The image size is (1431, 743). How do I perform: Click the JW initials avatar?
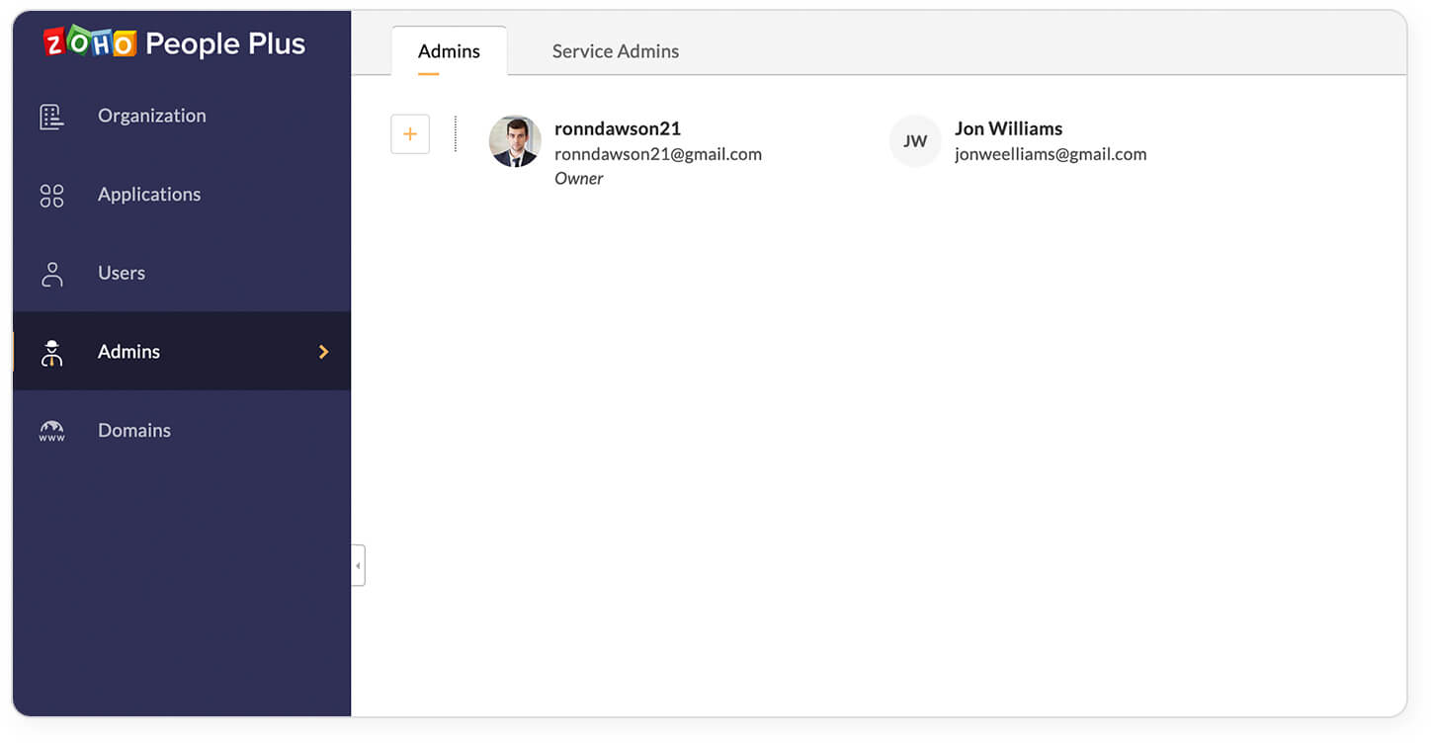point(914,141)
